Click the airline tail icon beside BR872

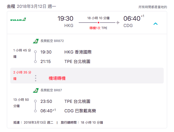click(36, 41)
